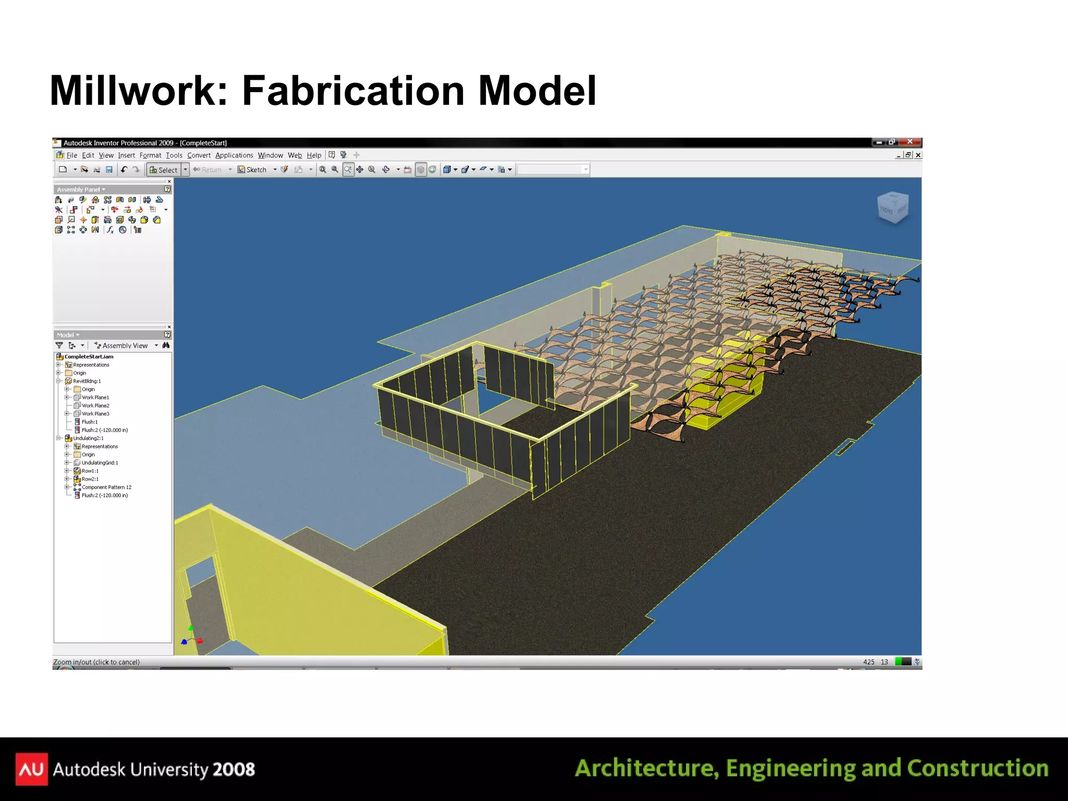This screenshot has width=1068, height=801.
Task: Click the empty combo box in the toolbar
Action: pos(553,169)
